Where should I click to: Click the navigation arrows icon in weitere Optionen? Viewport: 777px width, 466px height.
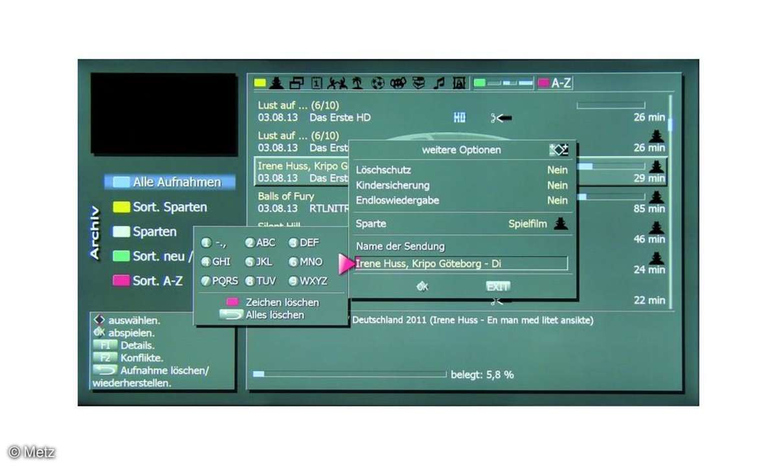pyautogui.click(x=559, y=150)
